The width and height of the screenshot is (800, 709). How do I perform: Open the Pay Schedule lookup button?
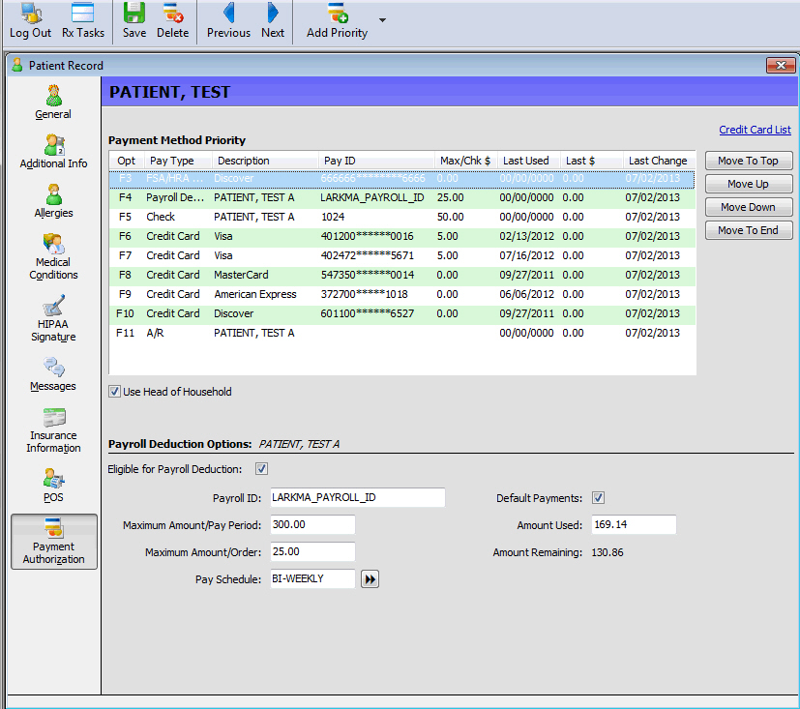click(x=370, y=578)
